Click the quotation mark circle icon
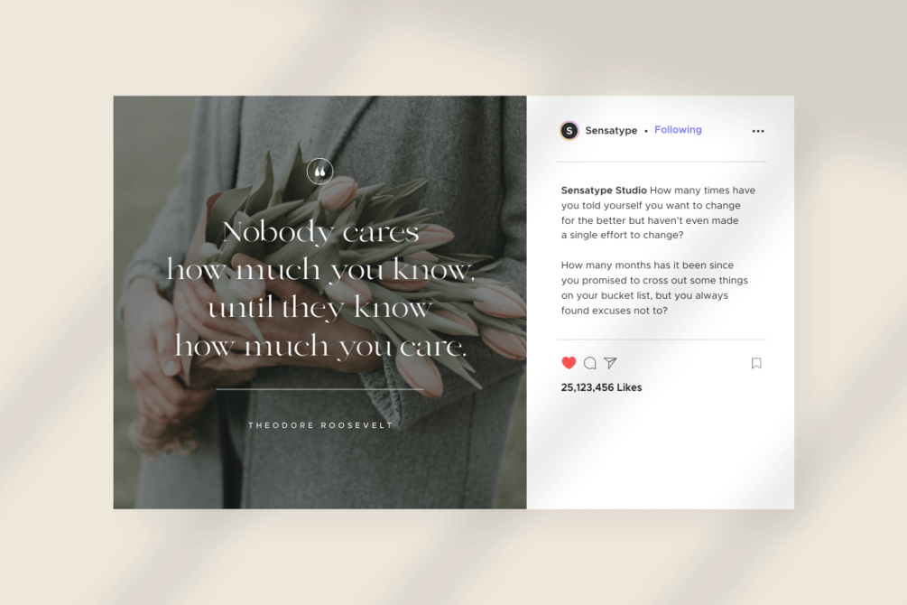907x605 pixels. (x=319, y=172)
